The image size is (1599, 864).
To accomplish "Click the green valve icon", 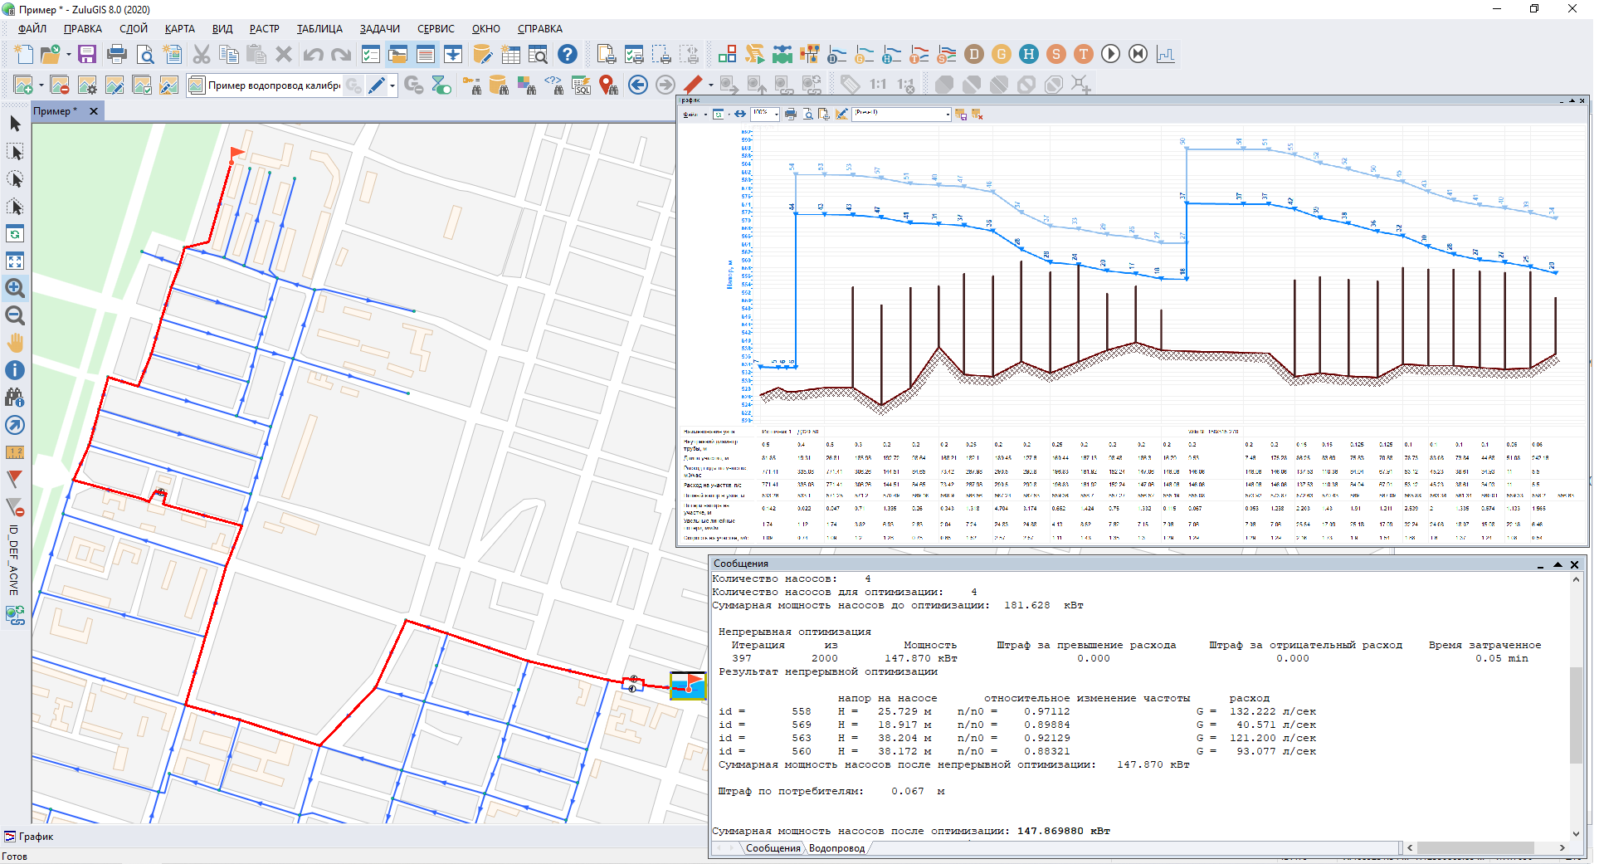I will (x=782, y=55).
